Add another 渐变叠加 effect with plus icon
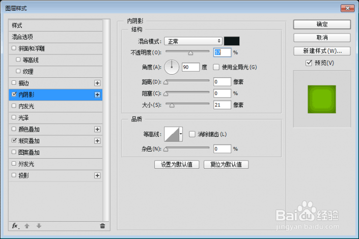This screenshot has width=359, height=239. (97, 141)
